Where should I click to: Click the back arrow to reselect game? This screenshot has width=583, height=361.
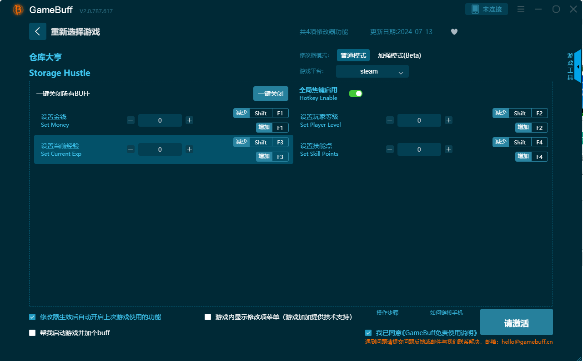coord(38,31)
